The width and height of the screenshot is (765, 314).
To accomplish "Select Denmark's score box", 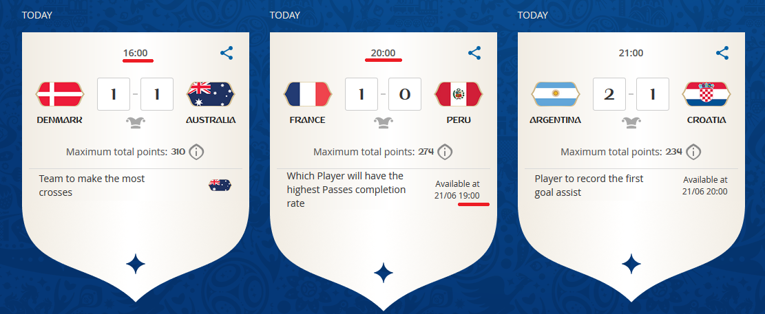I will 114,94.
